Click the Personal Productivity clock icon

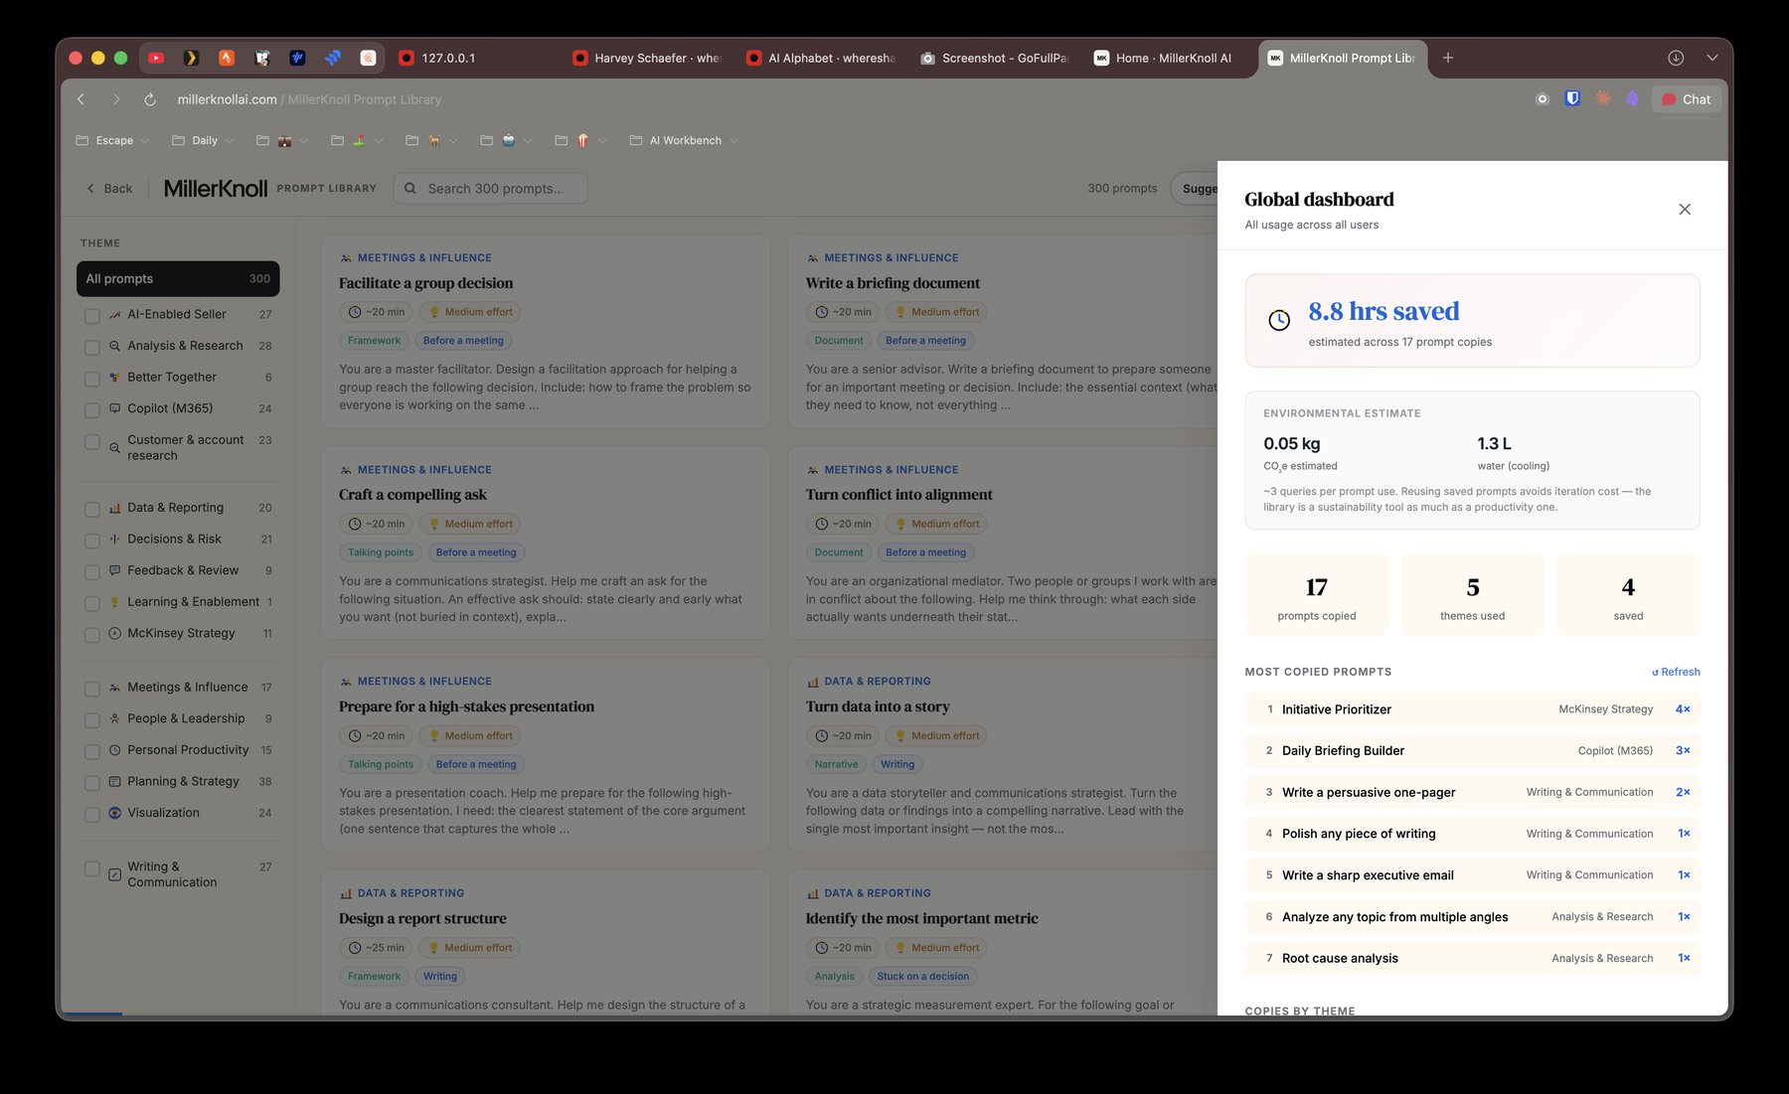(115, 750)
